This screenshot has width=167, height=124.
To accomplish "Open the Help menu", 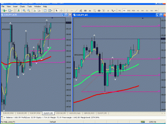I will coord(45,6).
